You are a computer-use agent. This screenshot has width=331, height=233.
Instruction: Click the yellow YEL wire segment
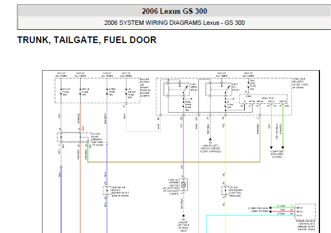pos(225,147)
